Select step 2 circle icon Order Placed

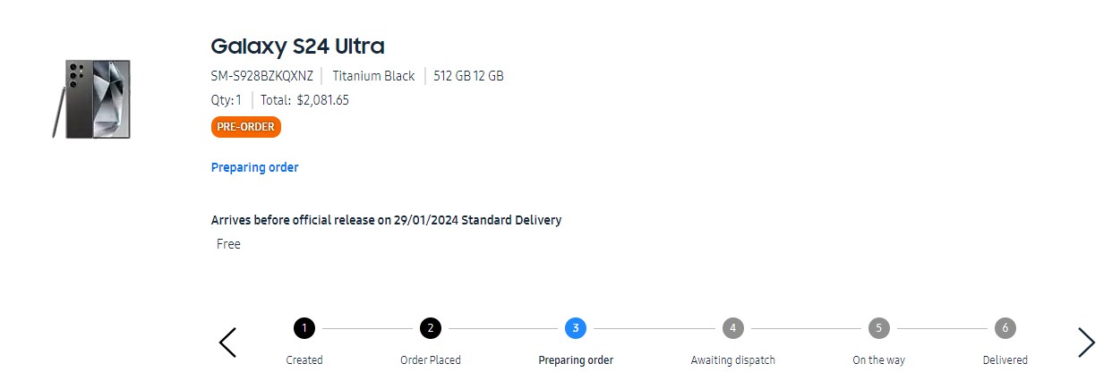coord(431,328)
